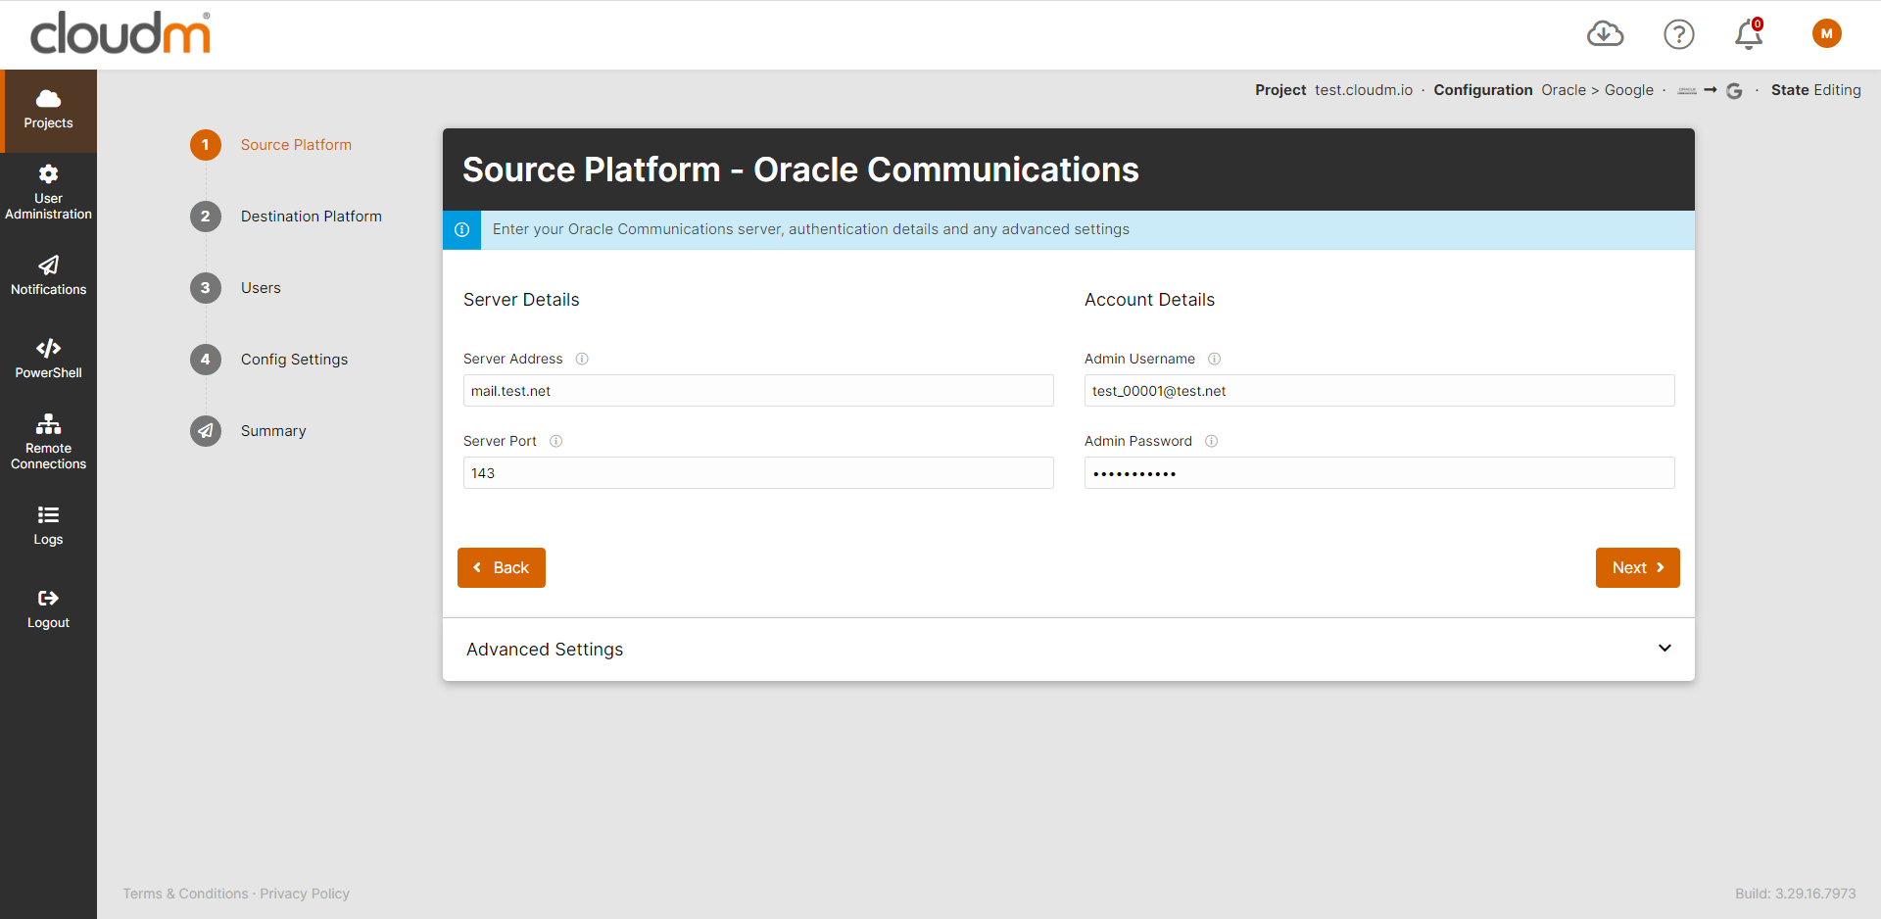The height and width of the screenshot is (919, 1881).
Task: Show info for Admin Password field
Action: (1211, 441)
